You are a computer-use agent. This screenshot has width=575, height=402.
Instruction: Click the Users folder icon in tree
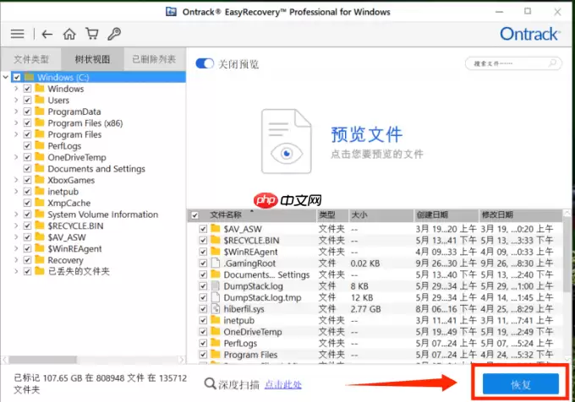point(40,100)
